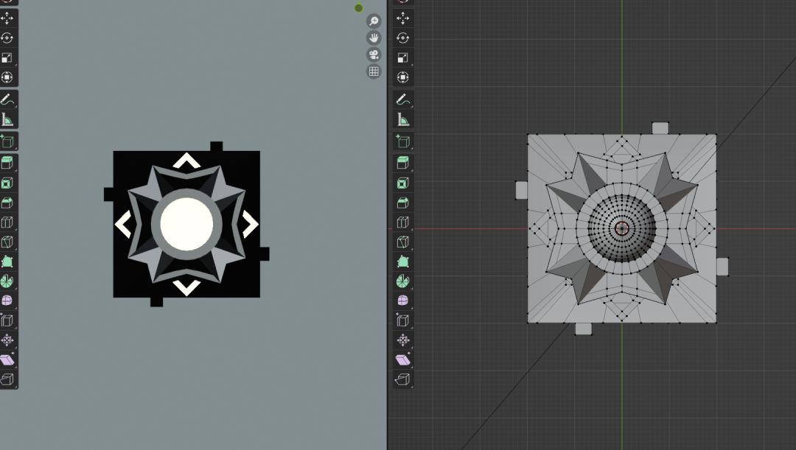Click the zoom magnifier navigation button
Screen dimensions: 796x450
[x=374, y=21]
